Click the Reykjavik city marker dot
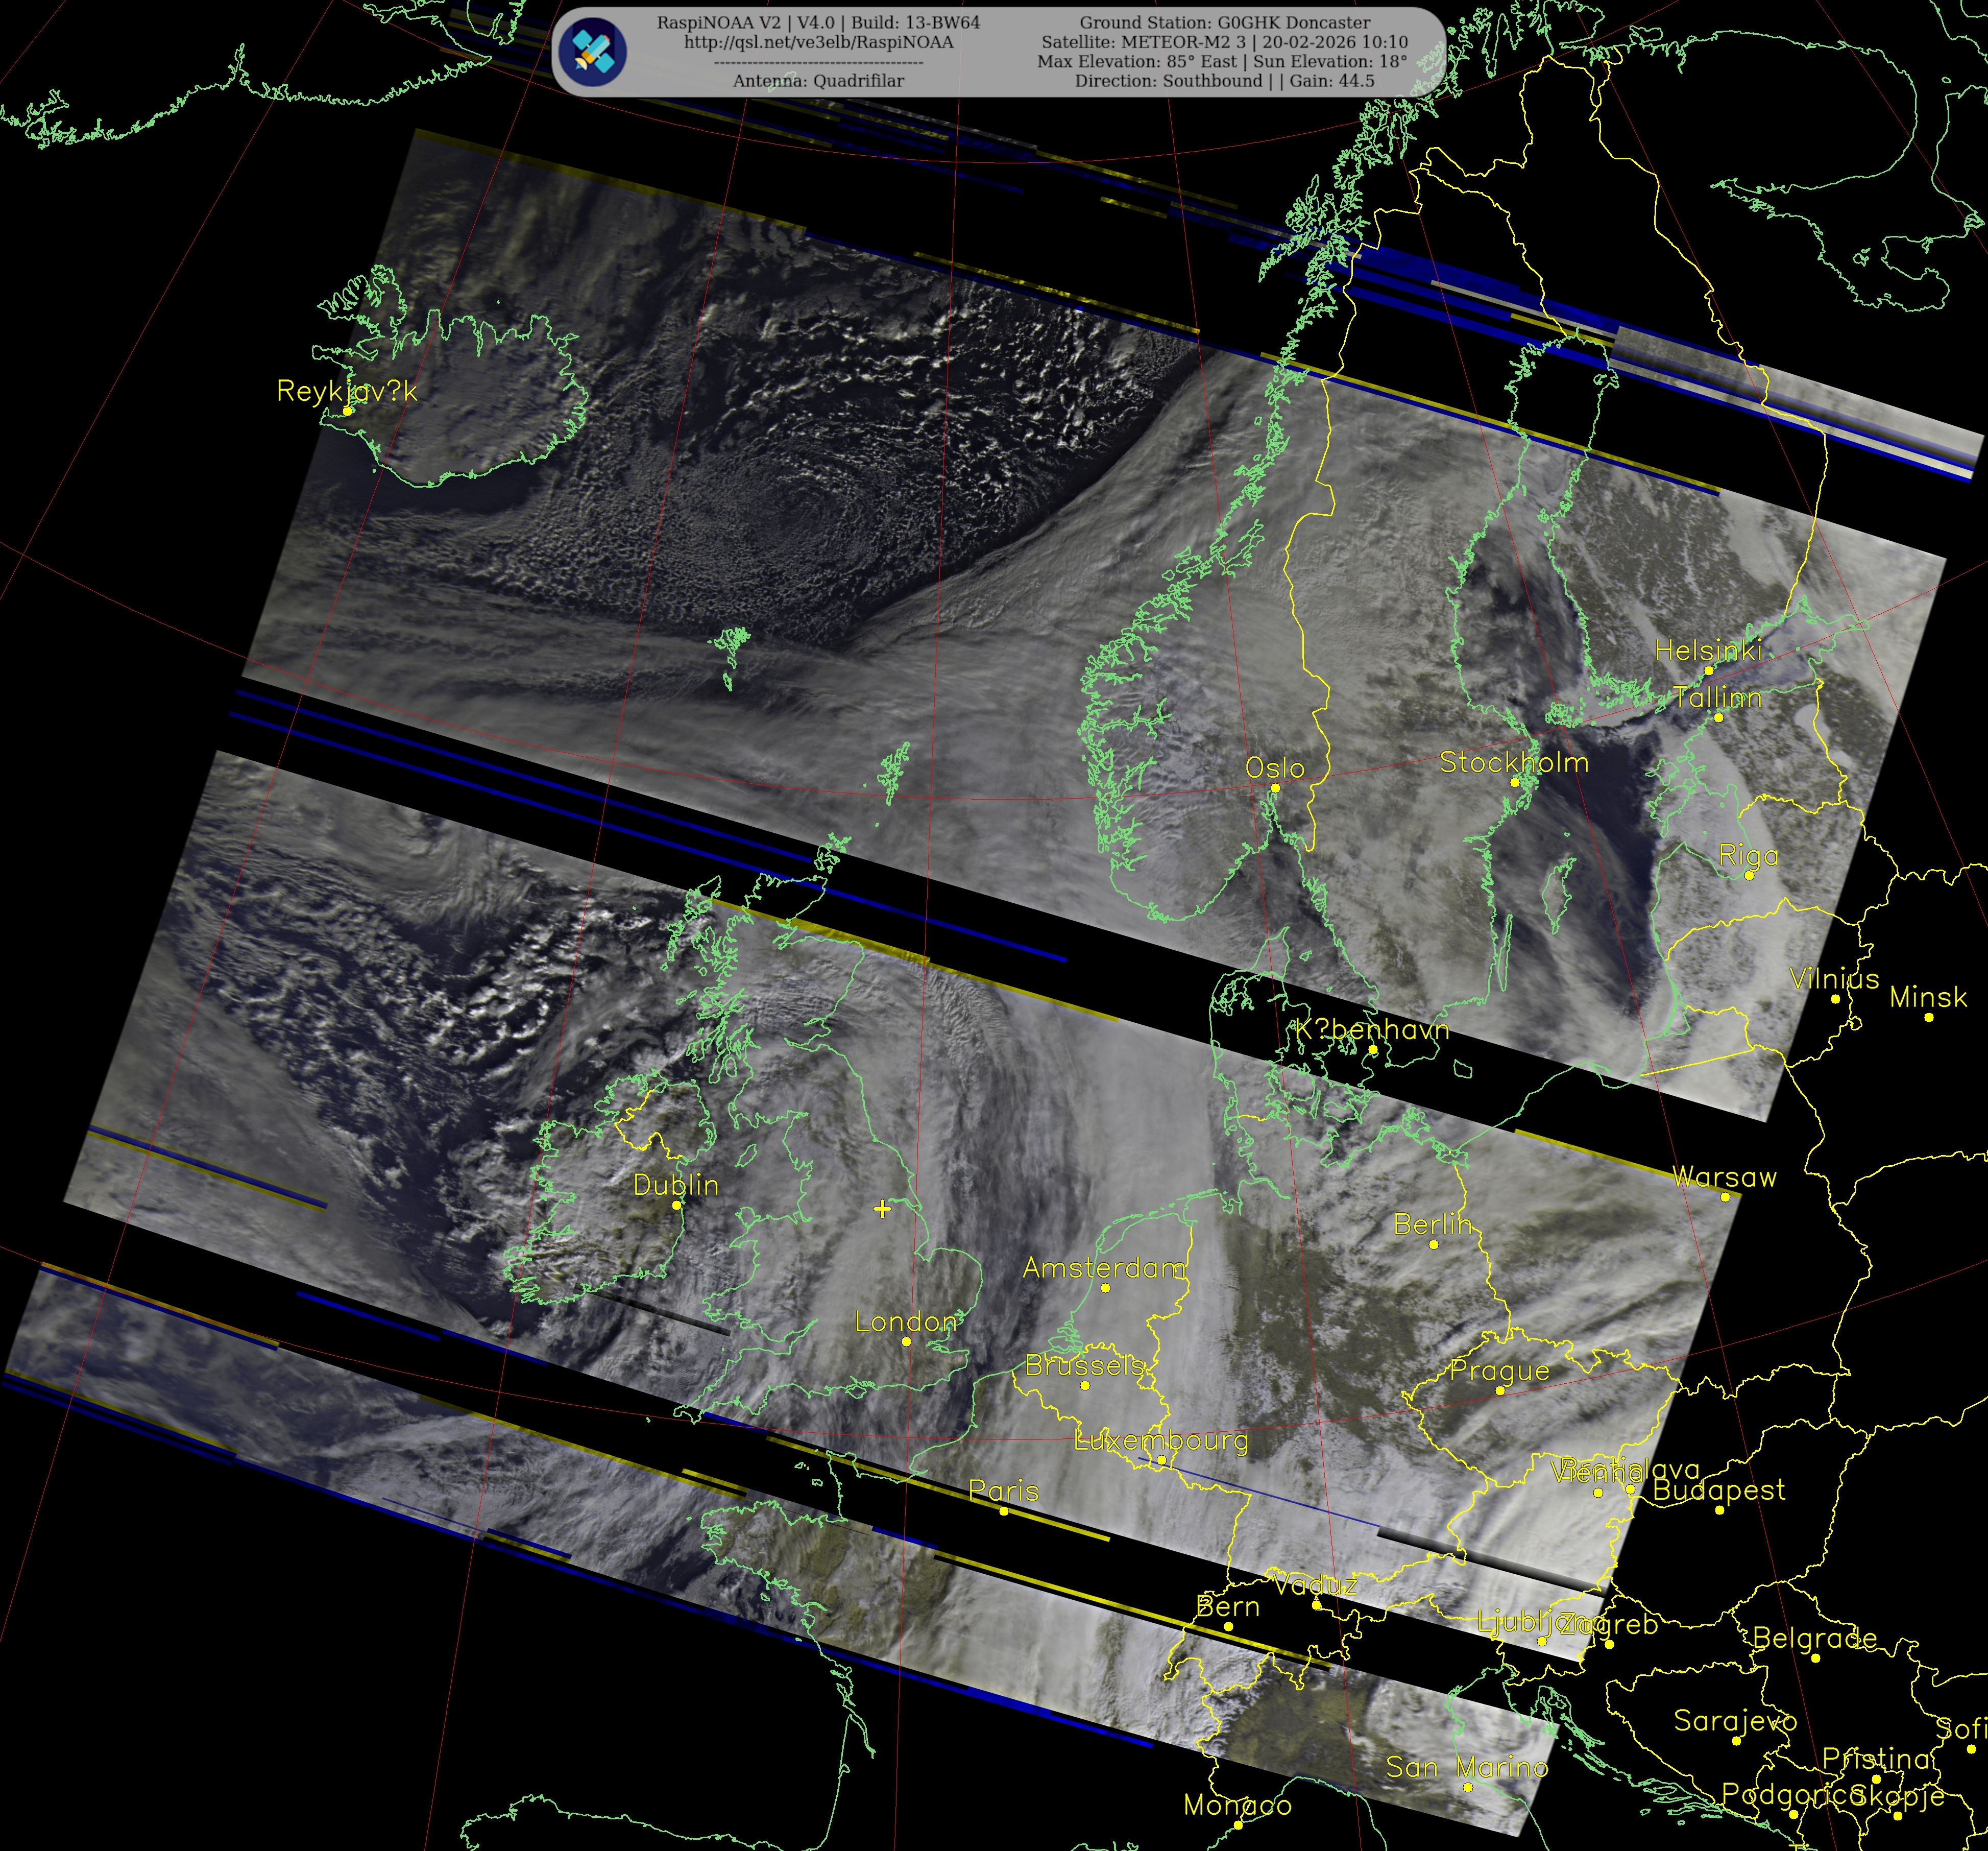The width and height of the screenshot is (1988, 1851). 348,411
